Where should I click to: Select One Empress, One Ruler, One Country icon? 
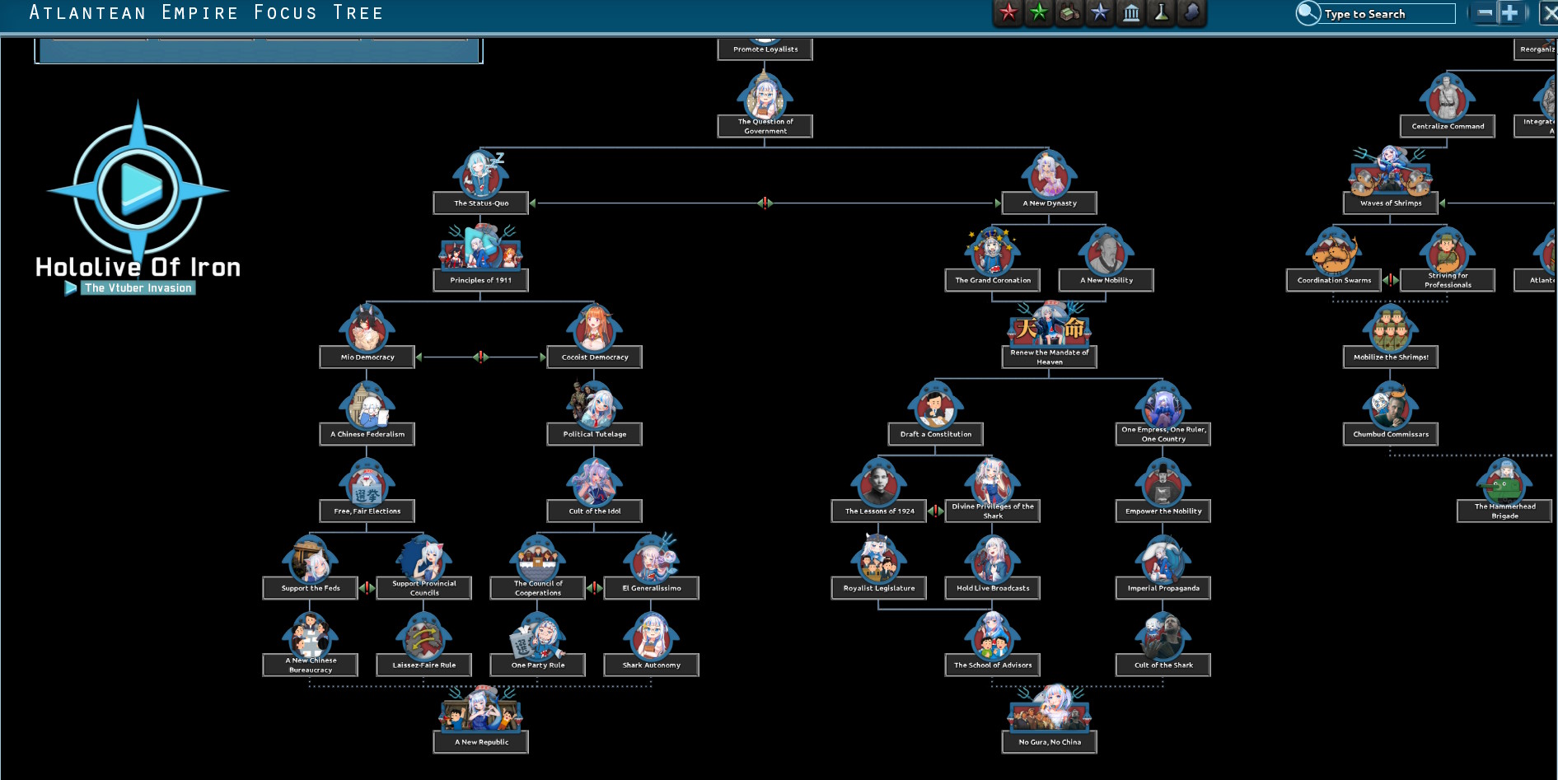click(x=1163, y=404)
